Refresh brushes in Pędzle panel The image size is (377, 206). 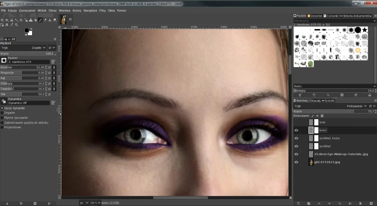point(356,95)
